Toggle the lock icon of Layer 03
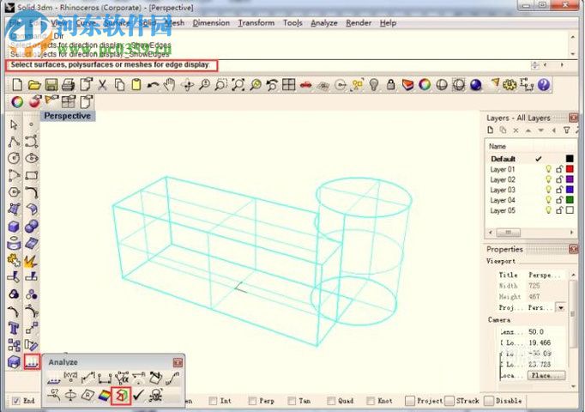 pyautogui.click(x=559, y=190)
